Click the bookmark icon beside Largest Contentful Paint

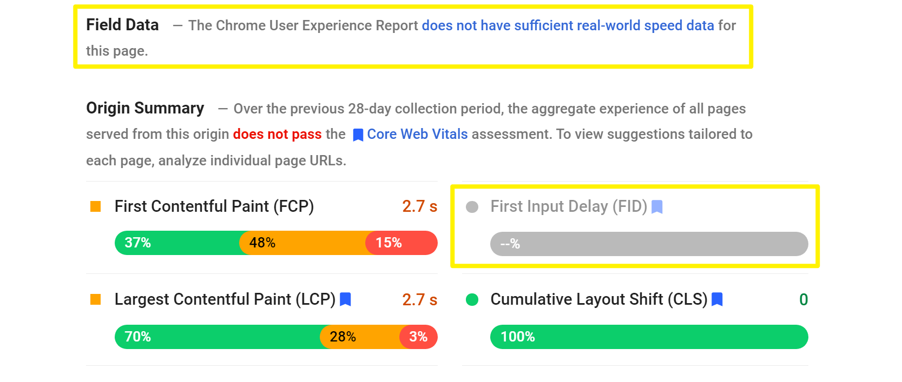coord(346,299)
